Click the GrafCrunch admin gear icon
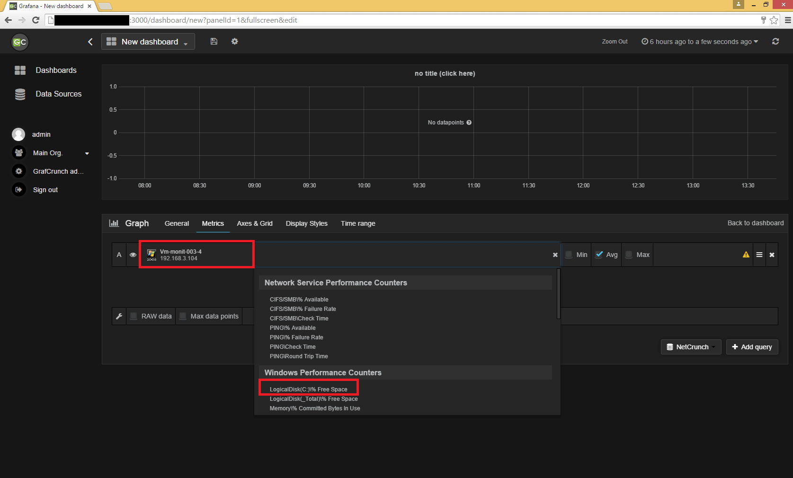Screen dimensions: 793x478 [19, 171]
